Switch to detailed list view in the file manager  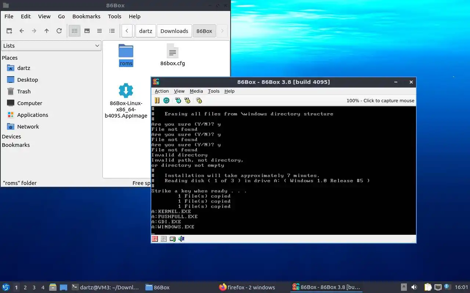point(112,31)
